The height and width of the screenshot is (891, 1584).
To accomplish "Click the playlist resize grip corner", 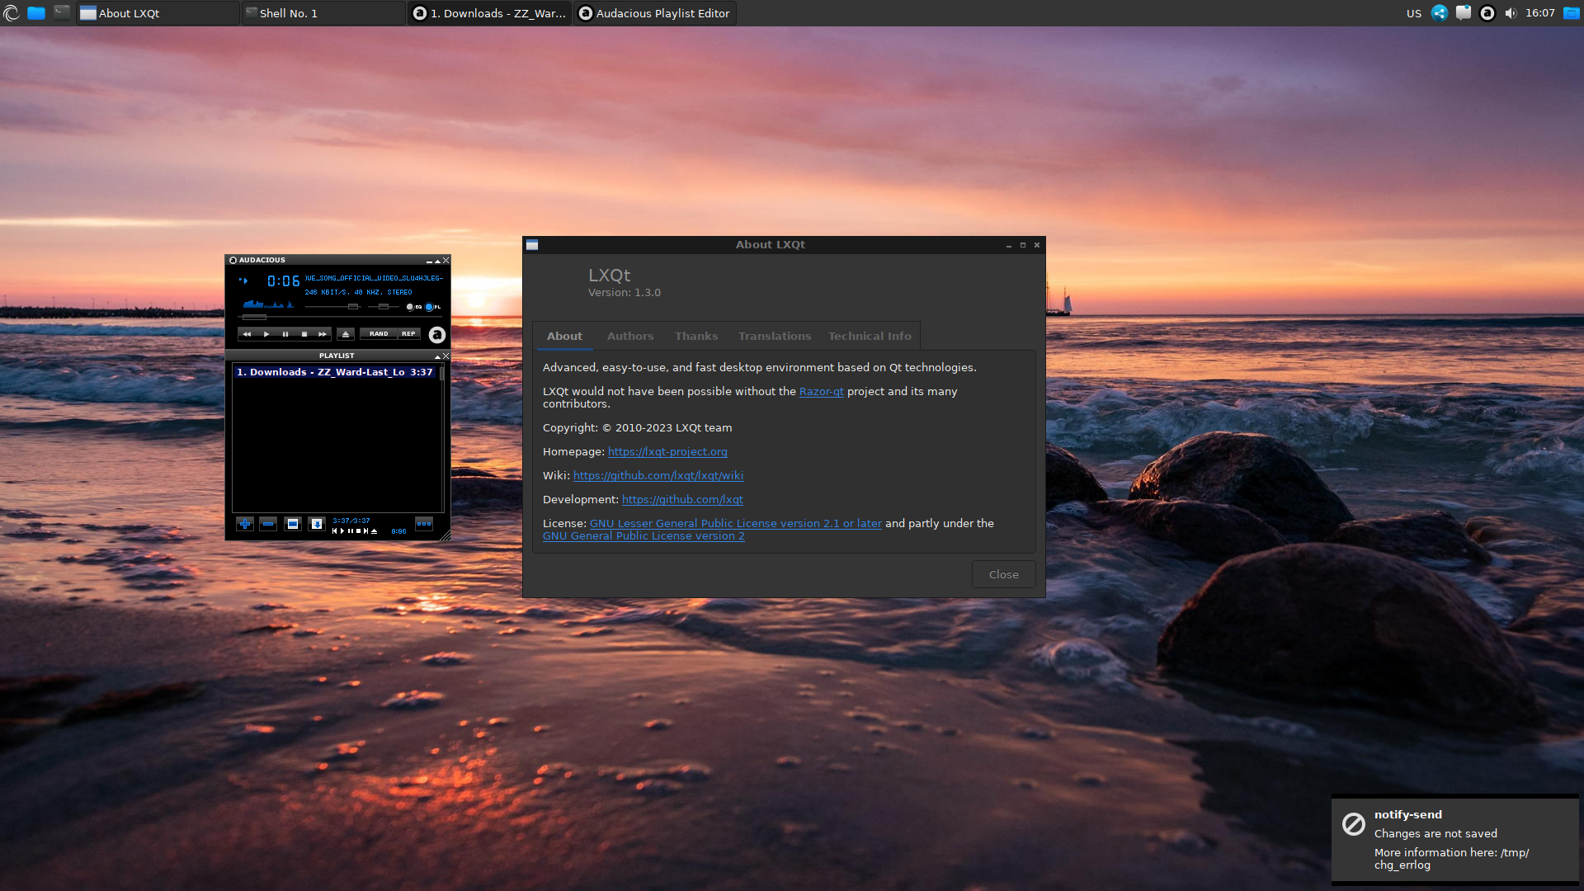I will click(445, 535).
